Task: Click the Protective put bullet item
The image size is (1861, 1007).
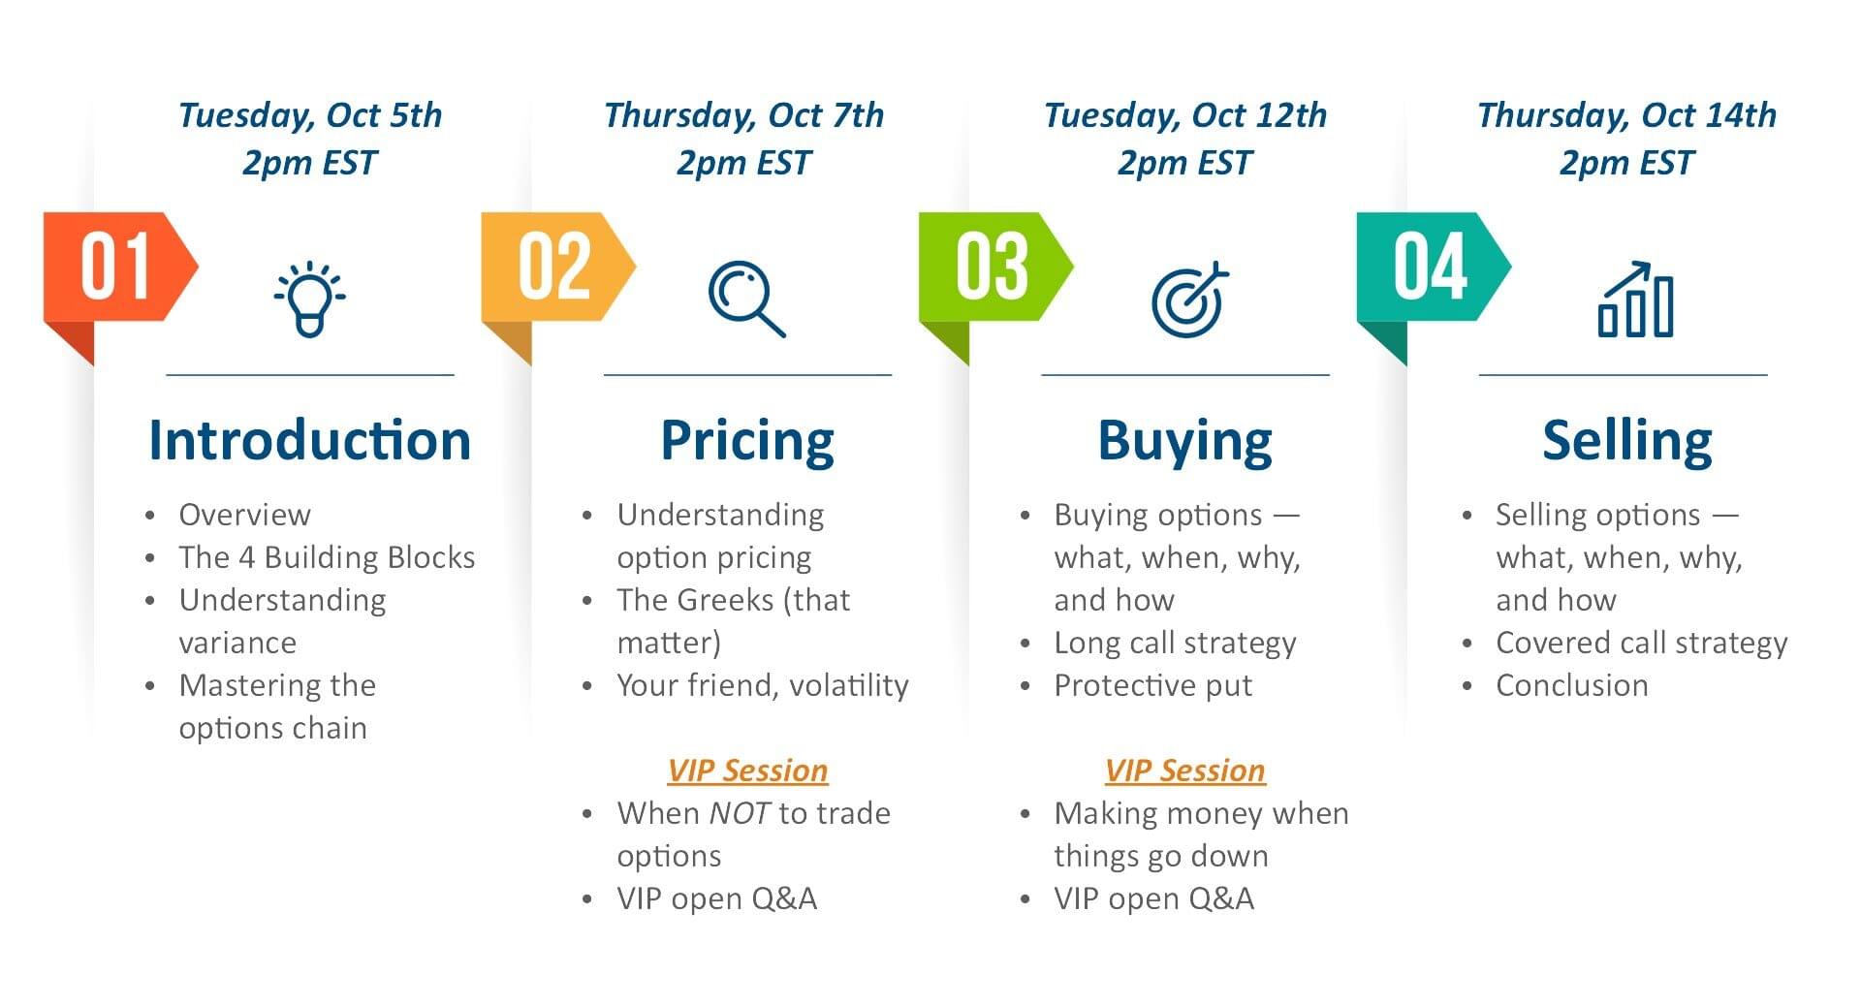Action: coord(1152,685)
